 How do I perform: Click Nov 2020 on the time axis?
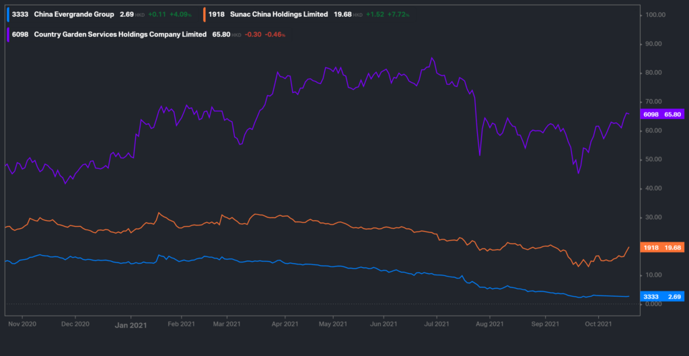22,324
